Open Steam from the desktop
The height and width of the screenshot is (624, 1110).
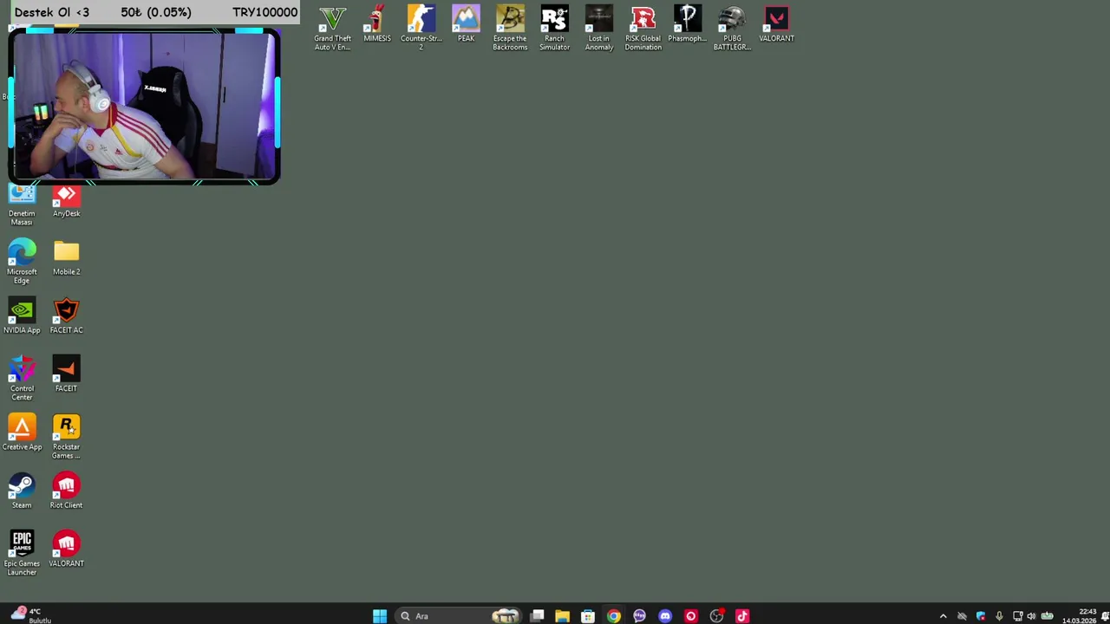[22, 491]
